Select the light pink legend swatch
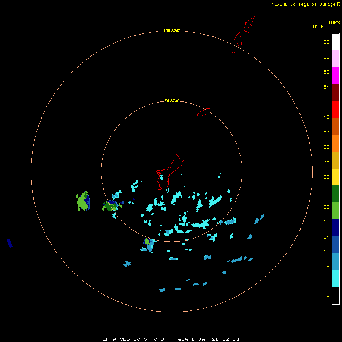The height and width of the screenshot is (342, 342). pyautogui.click(x=336, y=58)
